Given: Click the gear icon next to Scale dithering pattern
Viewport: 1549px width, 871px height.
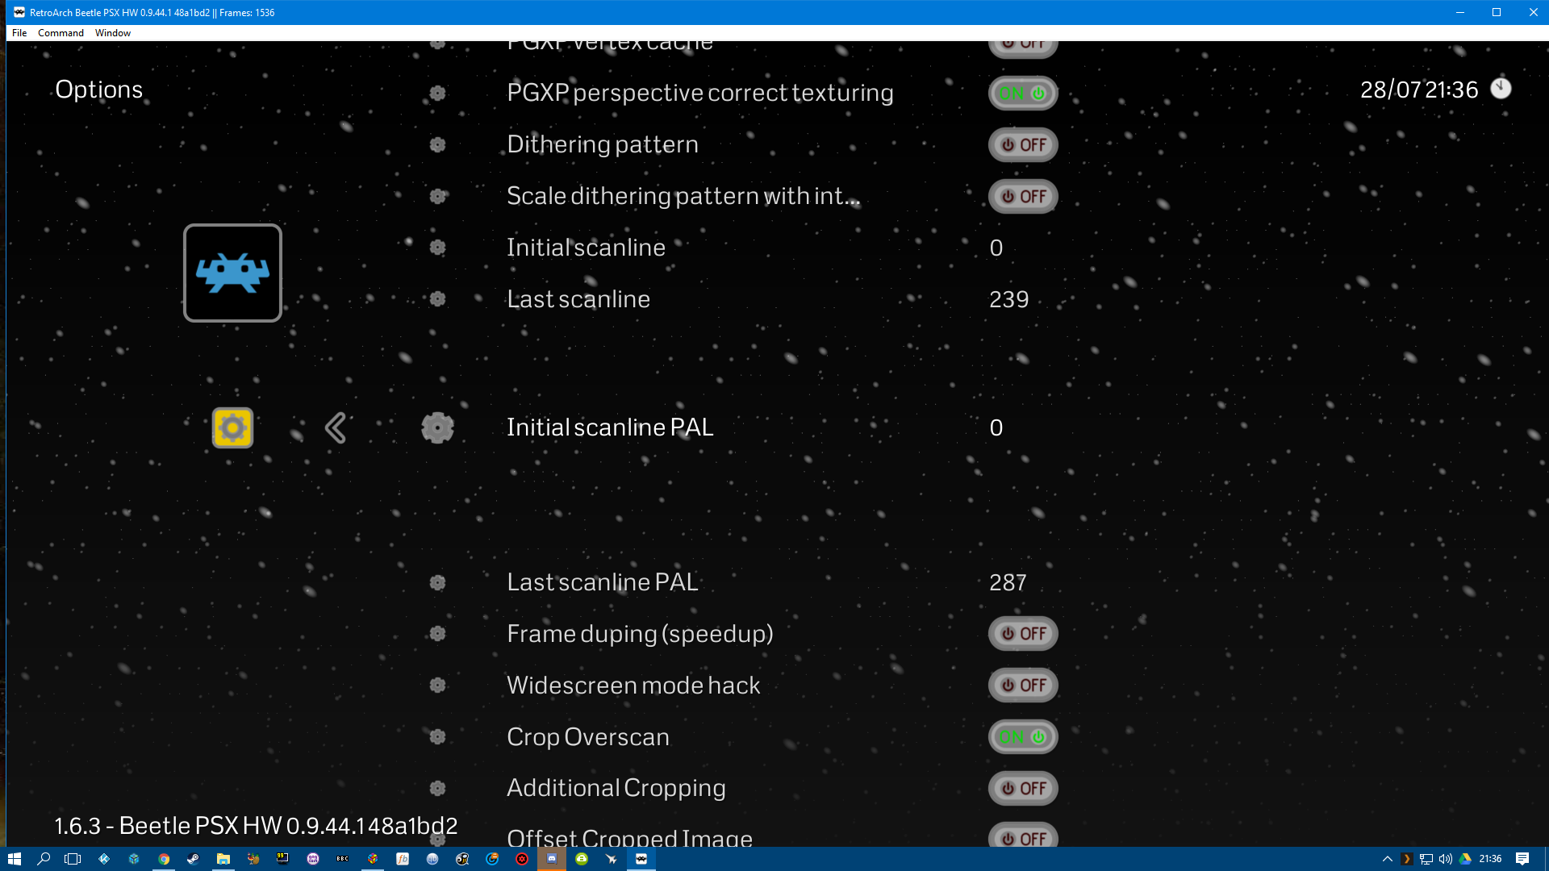Looking at the screenshot, I should [437, 197].
